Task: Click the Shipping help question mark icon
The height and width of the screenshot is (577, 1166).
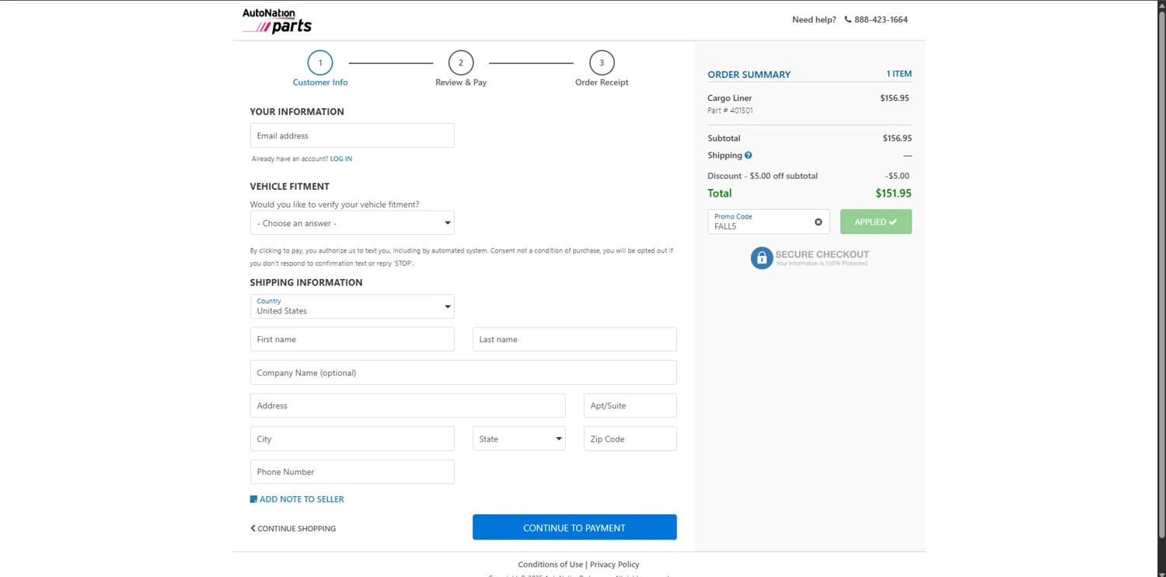Action: coord(749,156)
